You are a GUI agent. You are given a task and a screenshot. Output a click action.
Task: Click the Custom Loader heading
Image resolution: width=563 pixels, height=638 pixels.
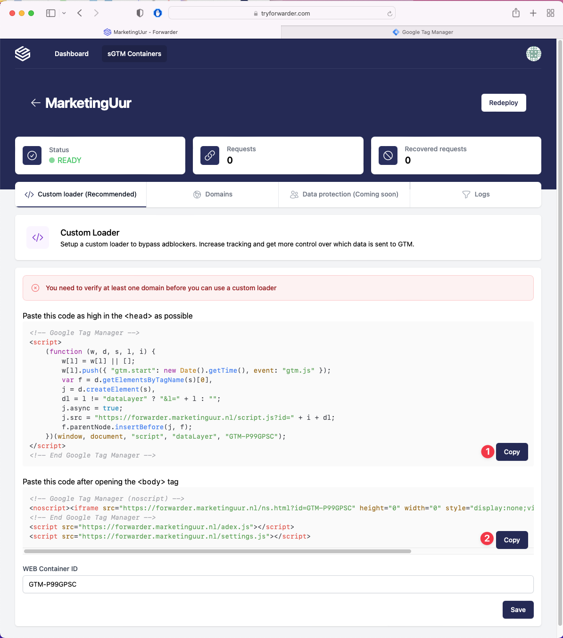(x=90, y=232)
